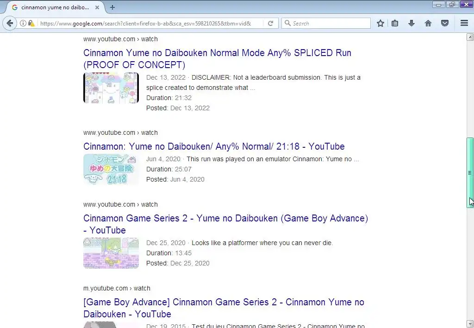The height and width of the screenshot is (328, 474).
Task: Click 'Posted: Jun 4, 2020' text
Action: (x=175, y=179)
